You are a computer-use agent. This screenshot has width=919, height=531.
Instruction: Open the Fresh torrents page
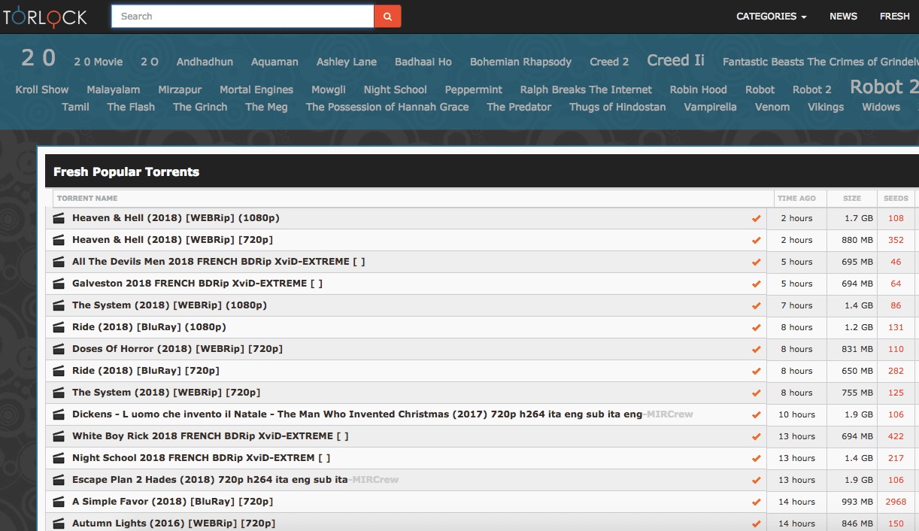(895, 16)
